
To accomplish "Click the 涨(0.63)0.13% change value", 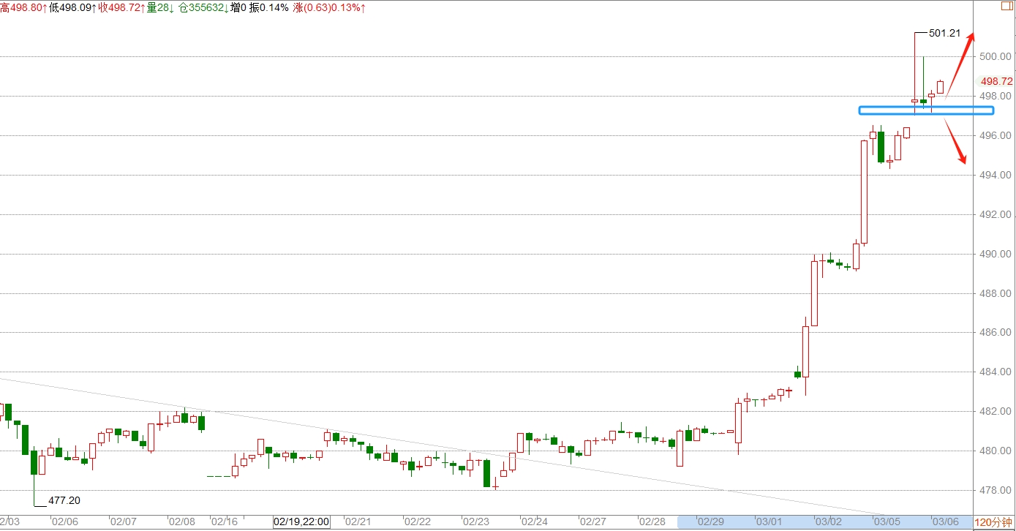I will click(x=329, y=7).
